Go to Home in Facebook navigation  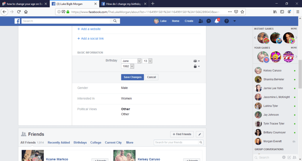(175, 21)
